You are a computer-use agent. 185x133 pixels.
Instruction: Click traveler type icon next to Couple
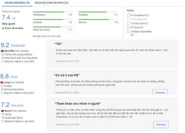click(2, 86)
